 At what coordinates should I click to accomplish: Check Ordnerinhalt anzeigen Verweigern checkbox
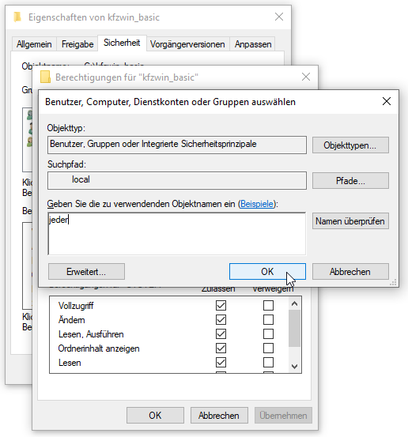pyautogui.click(x=268, y=348)
